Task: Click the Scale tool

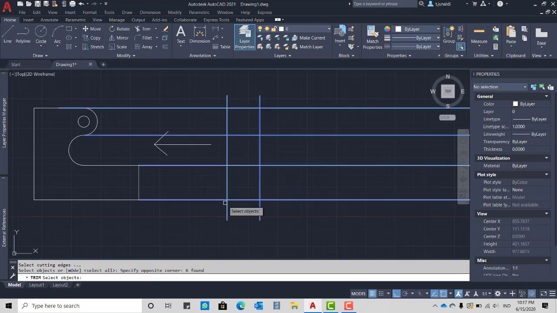Action: tap(118, 47)
